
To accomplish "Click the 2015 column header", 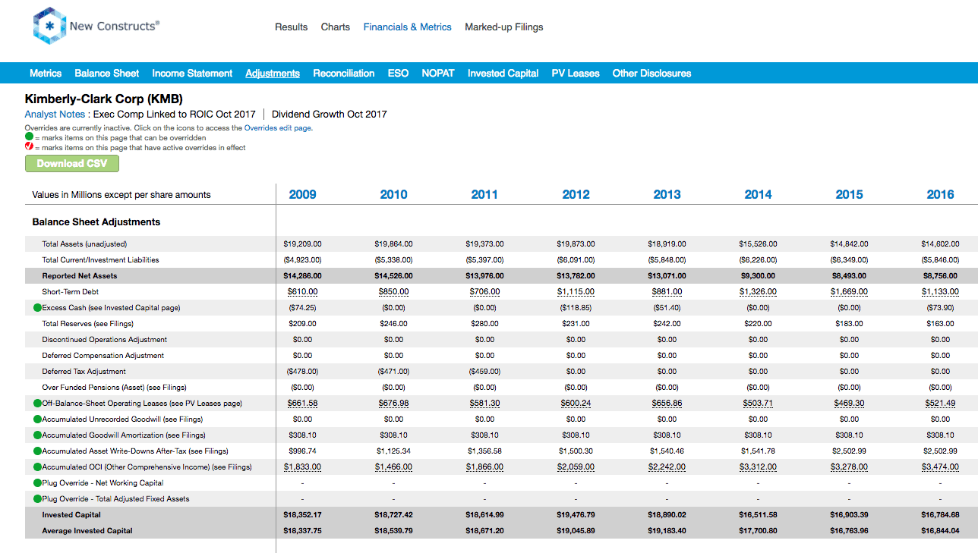I will coord(850,195).
